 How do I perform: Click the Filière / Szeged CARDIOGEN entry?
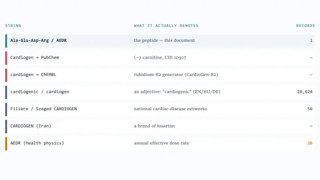click(44, 109)
